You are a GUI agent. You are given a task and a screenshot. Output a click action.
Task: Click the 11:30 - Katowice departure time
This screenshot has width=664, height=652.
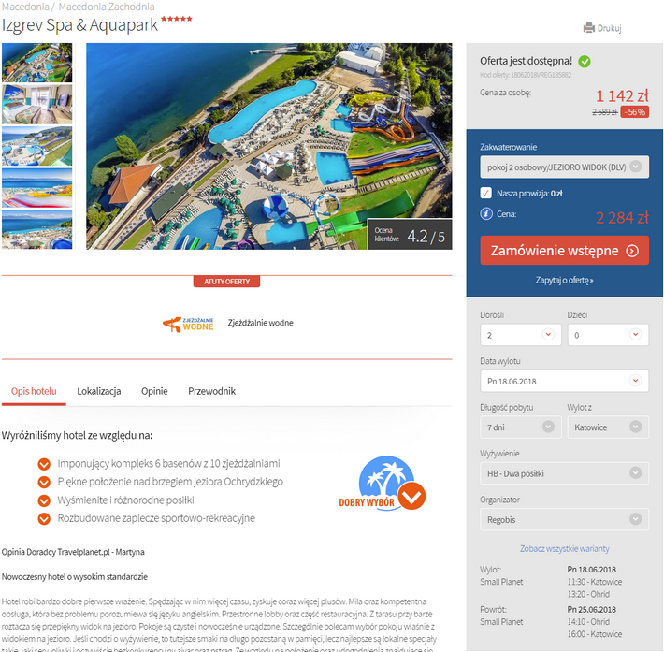point(595,582)
